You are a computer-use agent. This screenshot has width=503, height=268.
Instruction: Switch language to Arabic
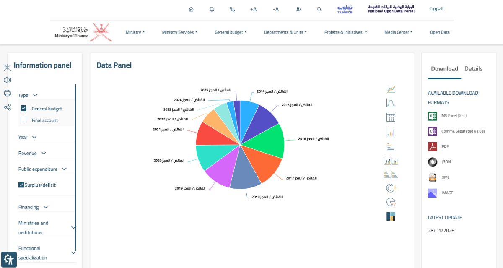[436, 9]
